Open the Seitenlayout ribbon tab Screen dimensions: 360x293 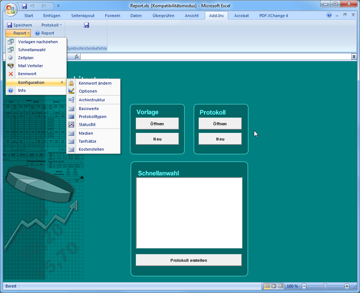[x=83, y=16]
